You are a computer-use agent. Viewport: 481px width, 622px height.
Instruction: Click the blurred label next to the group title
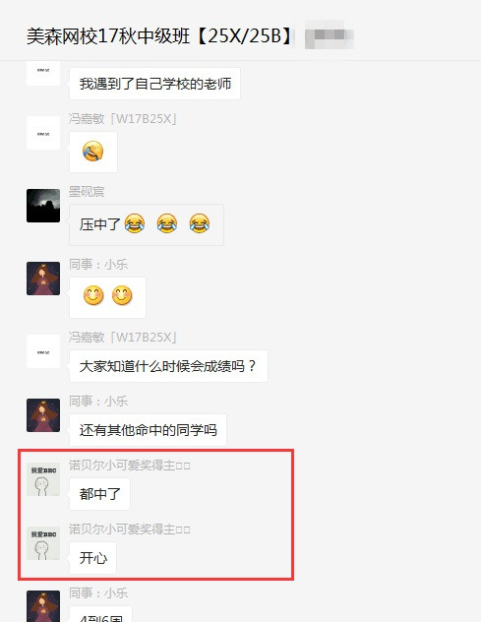pyautogui.click(x=330, y=36)
